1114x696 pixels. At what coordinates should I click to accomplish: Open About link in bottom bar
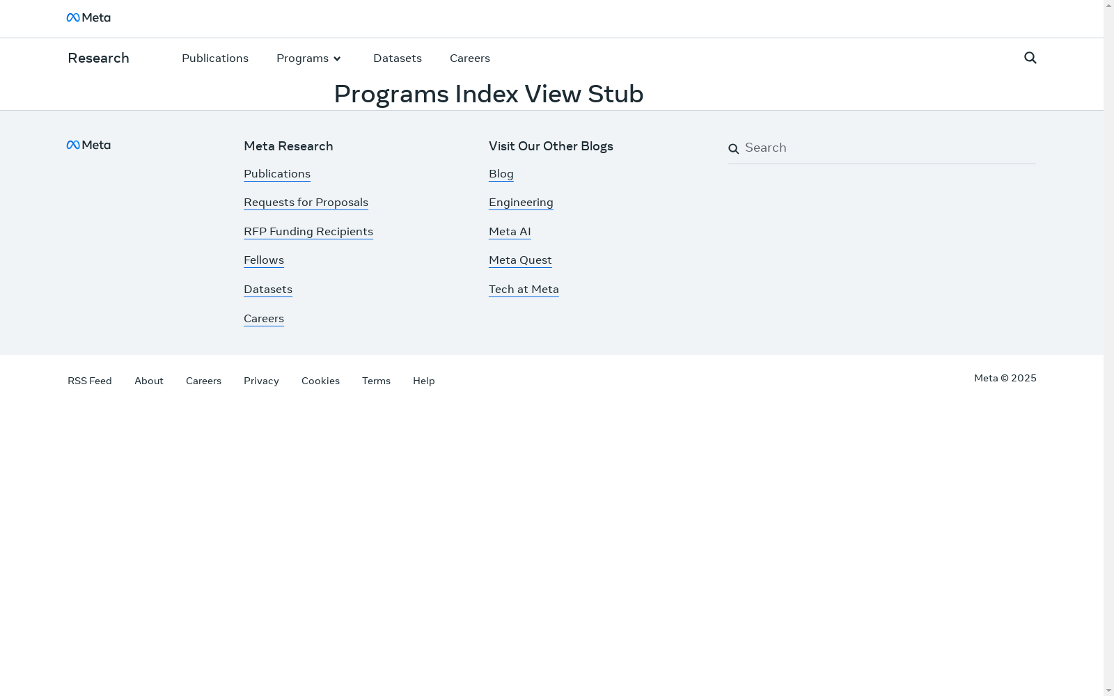(149, 381)
